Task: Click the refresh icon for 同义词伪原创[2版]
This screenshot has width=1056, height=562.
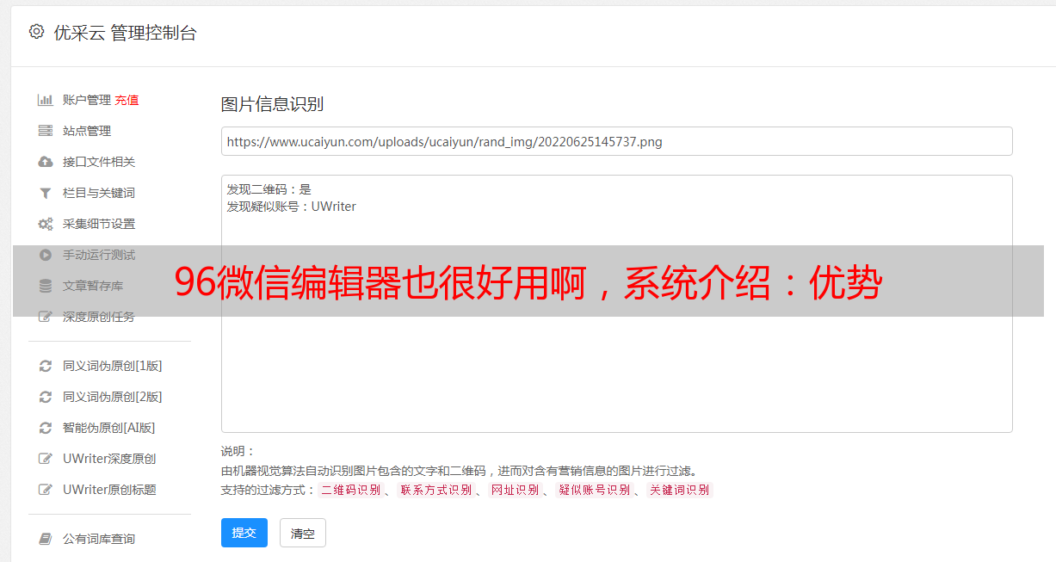Action: coord(46,397)
